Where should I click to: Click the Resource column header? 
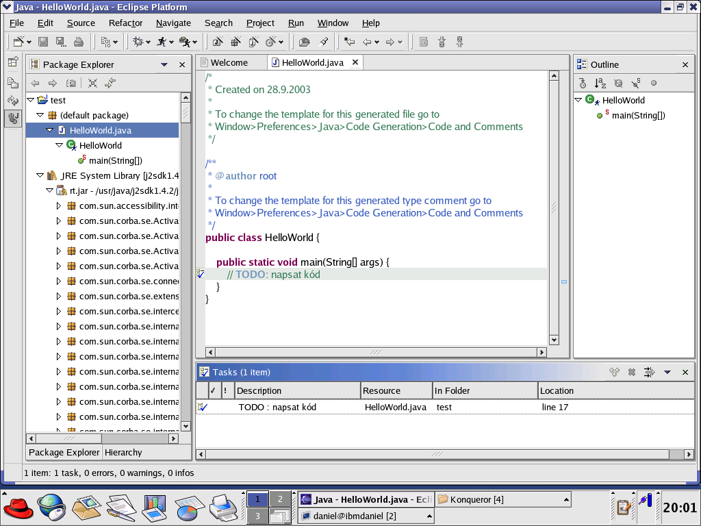click(x=396, y=390)
